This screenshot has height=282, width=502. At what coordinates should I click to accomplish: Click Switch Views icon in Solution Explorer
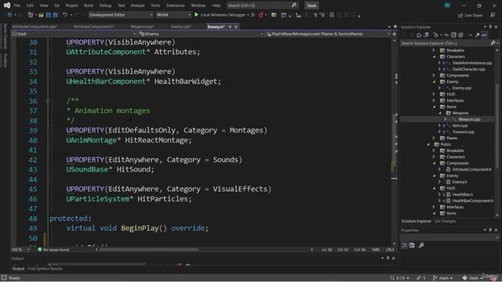point(426,35)
